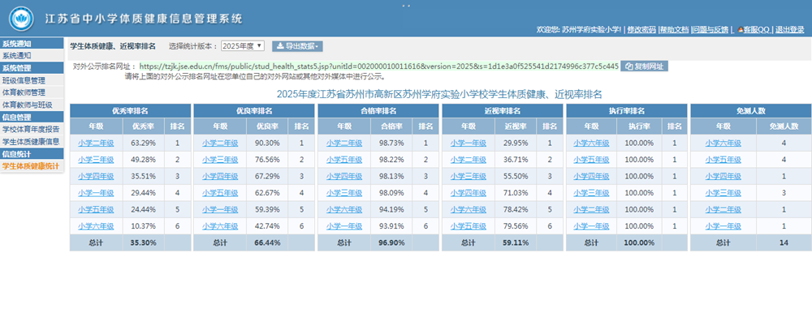Click the 79.56% 近视率 cell

pos(516,226)
